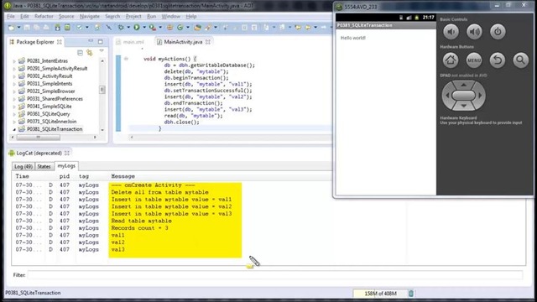Open the Android SDK Manager icon
Viewport: 537px width, 302px height.
click(57, 28)
